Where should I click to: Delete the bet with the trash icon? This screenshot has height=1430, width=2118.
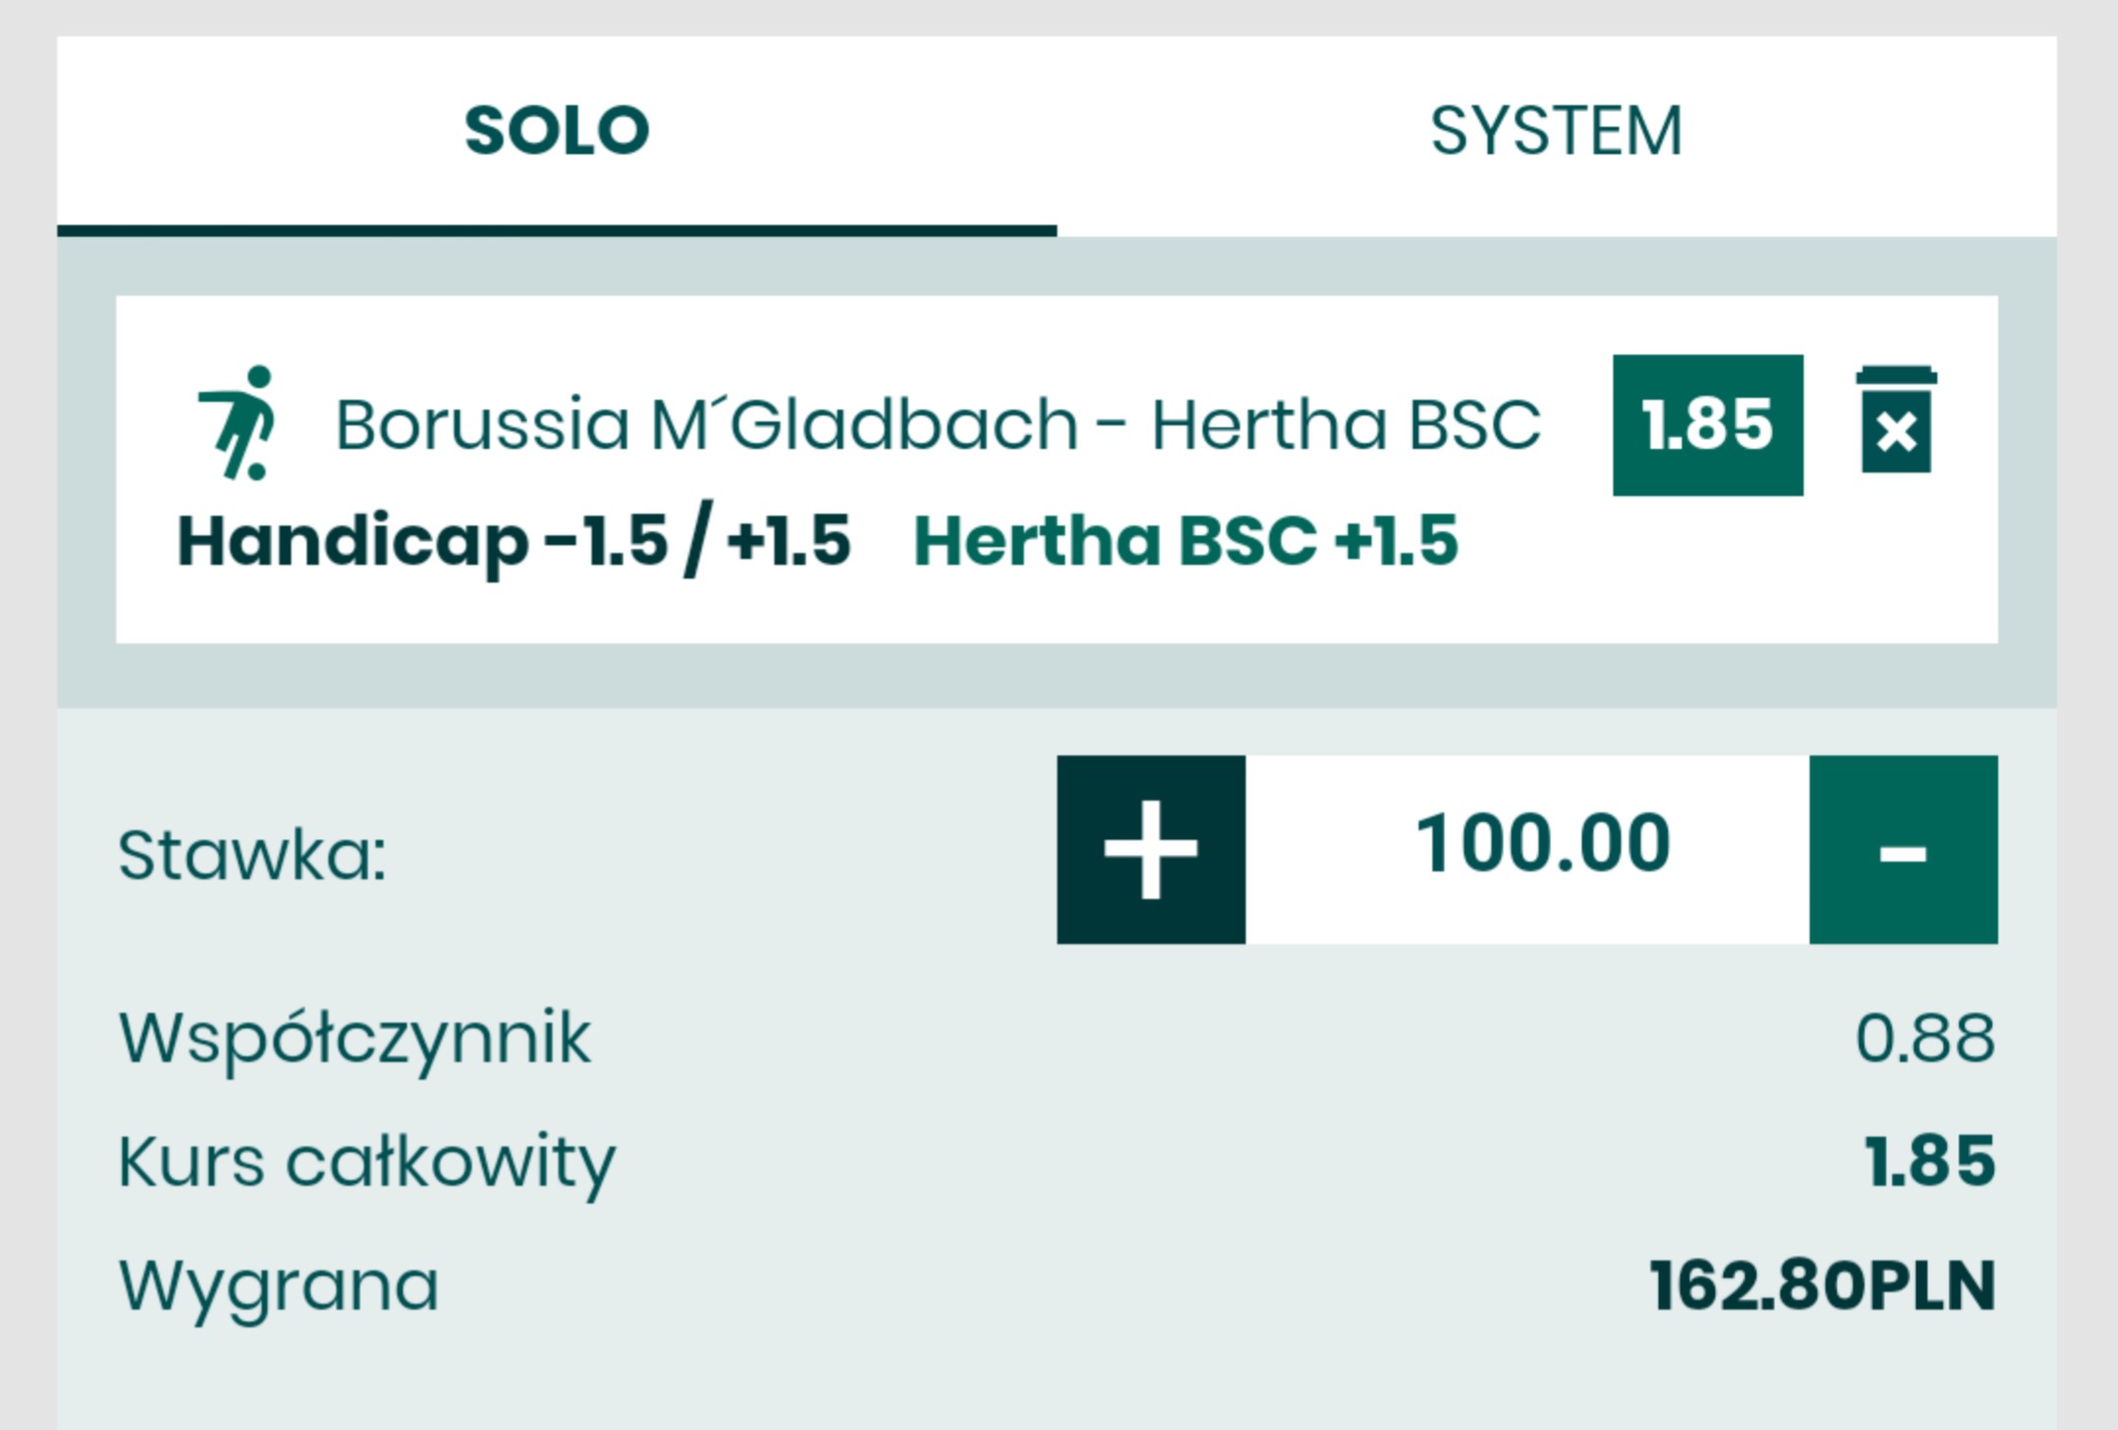[1896, 422]
